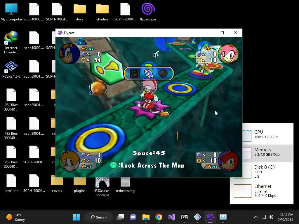Open the network status tray icon
The image size is (299, 224).
[x=264, y=217]
